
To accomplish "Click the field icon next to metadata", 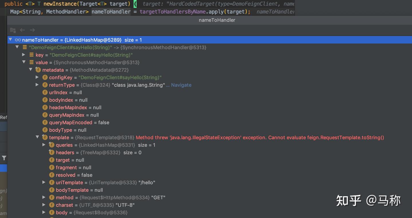I will (38, 70).
